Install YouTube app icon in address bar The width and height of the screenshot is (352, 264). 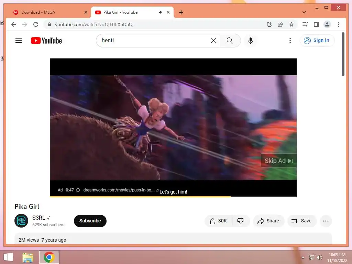click(269, 24)
